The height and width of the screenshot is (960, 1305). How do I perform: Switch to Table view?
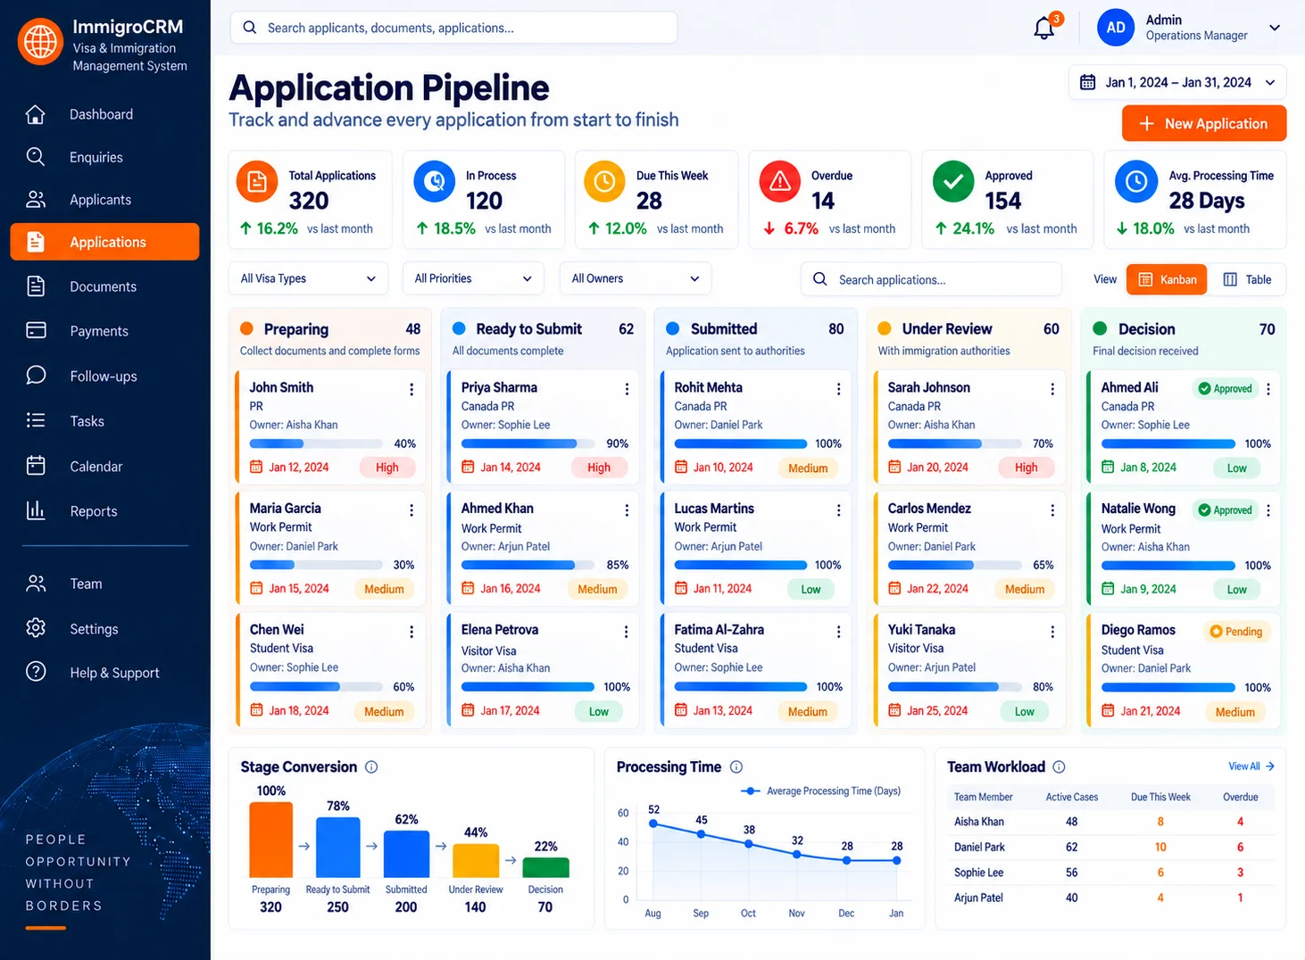[x=1247, y=279]
